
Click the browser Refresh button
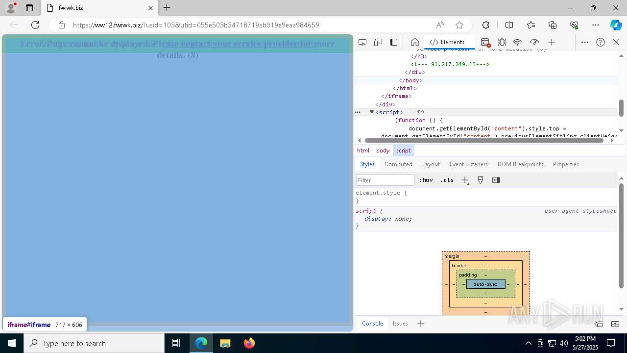[x=35, y=25]
